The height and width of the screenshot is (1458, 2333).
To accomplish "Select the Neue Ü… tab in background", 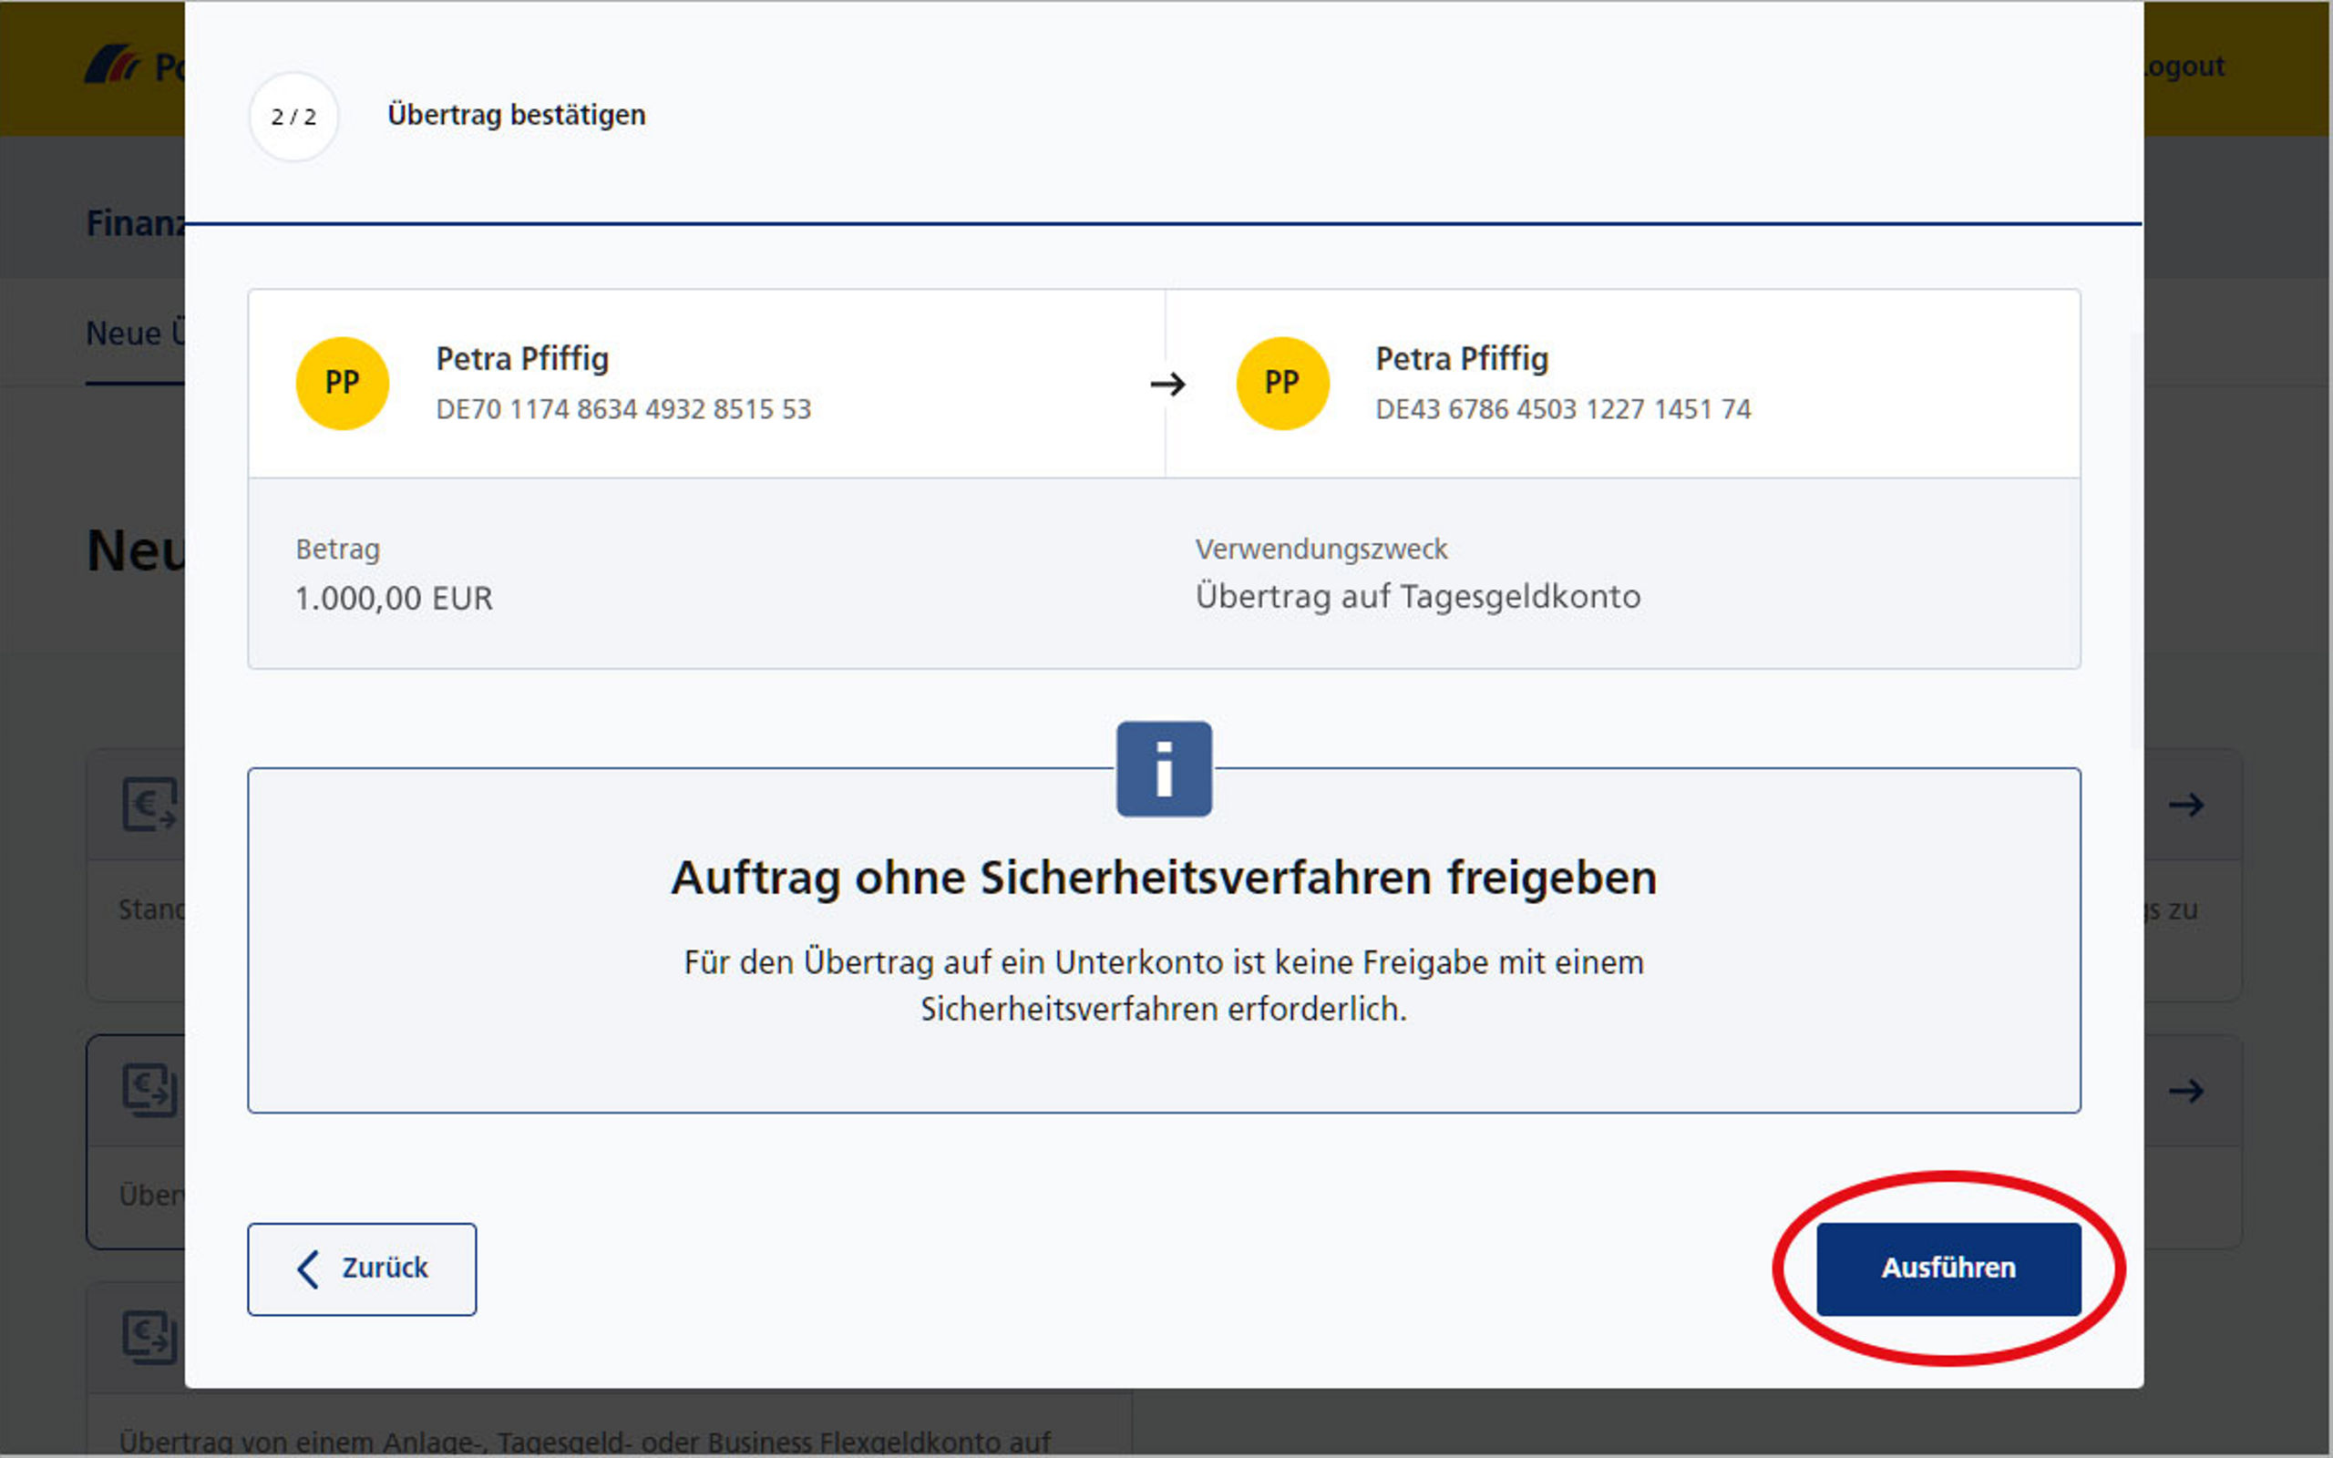I will click(135, 333).
